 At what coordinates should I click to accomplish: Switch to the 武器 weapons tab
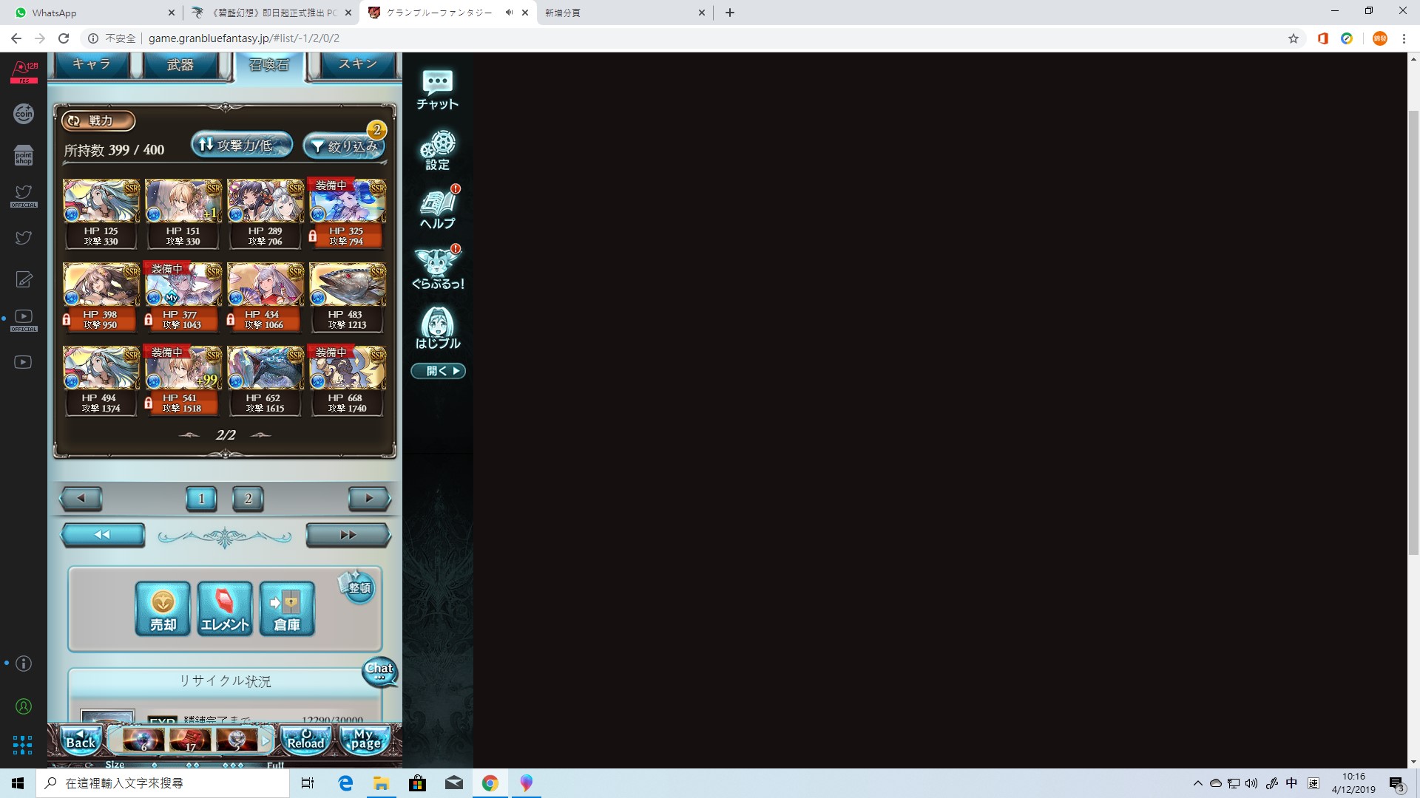pos(180,65)
